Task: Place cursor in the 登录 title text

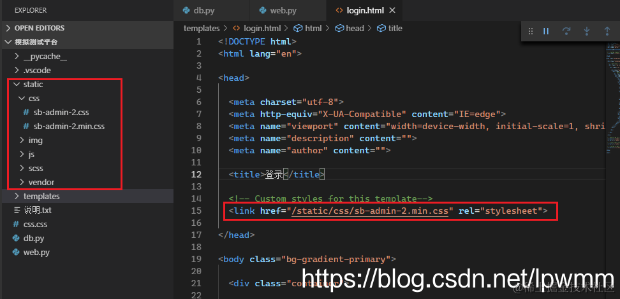Action: [x=274, y=174]
